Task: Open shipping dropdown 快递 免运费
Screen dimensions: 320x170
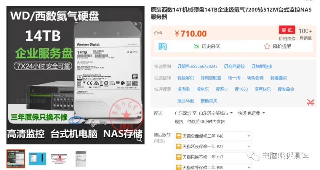Action: [251, 113]
